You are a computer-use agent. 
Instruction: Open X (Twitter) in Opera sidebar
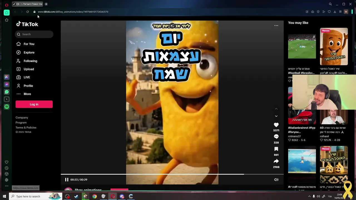coord(7,99)
